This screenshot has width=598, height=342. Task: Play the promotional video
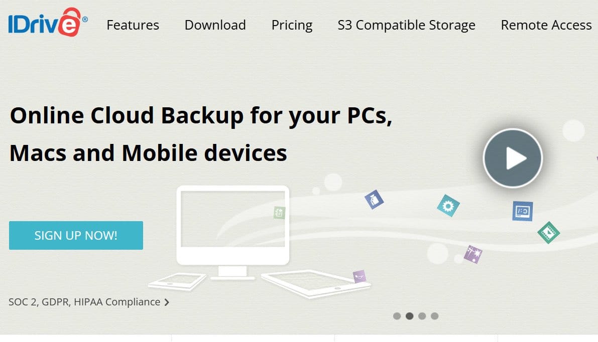click(x=513, y=157)
